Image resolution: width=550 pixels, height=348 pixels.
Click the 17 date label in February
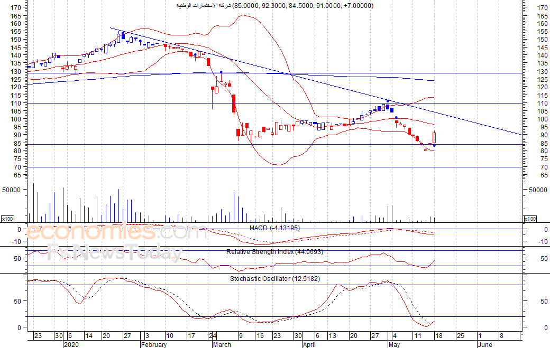tap(191, 336)
